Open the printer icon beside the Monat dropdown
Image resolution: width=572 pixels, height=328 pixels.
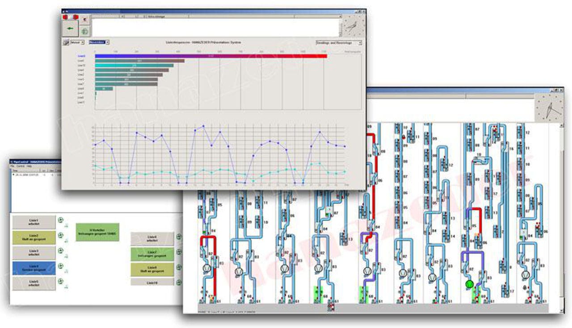click(66, 43)
